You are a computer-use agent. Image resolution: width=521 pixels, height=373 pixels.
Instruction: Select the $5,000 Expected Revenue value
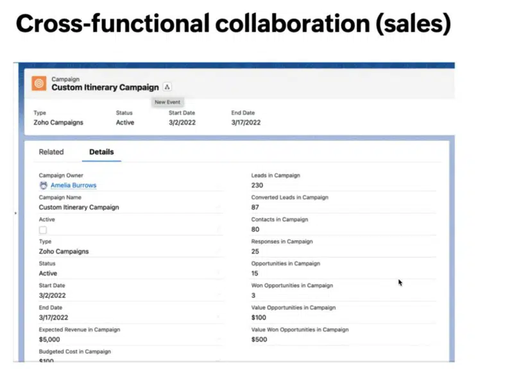49,340
